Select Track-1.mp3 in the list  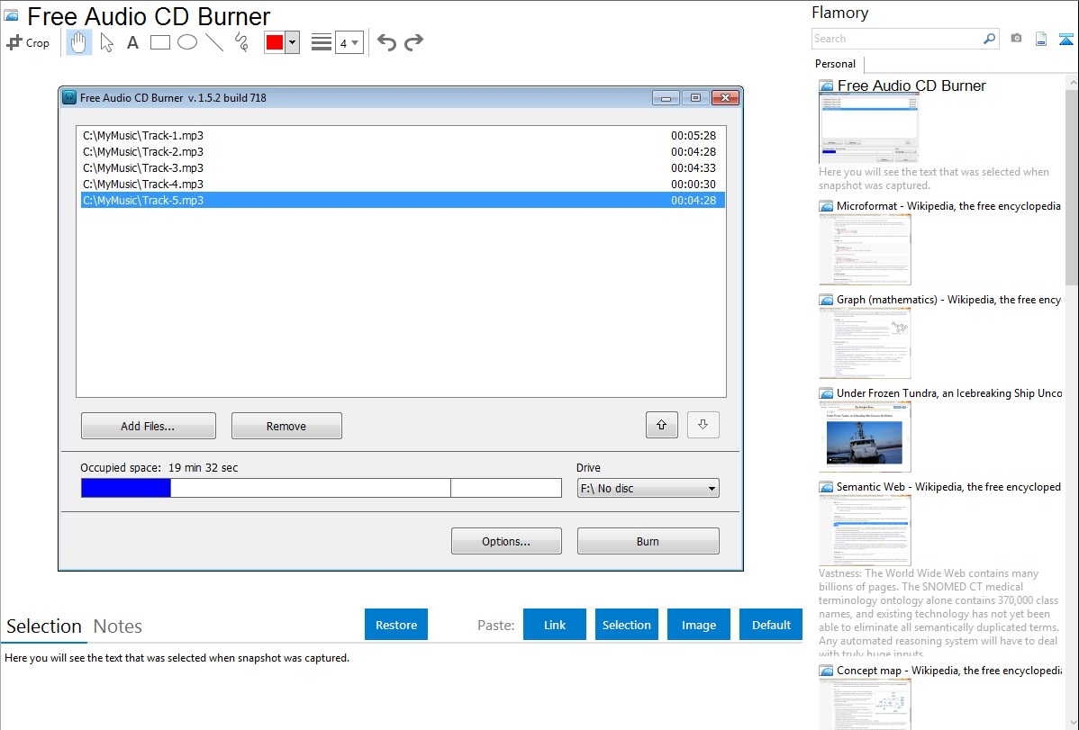point(403,136)
